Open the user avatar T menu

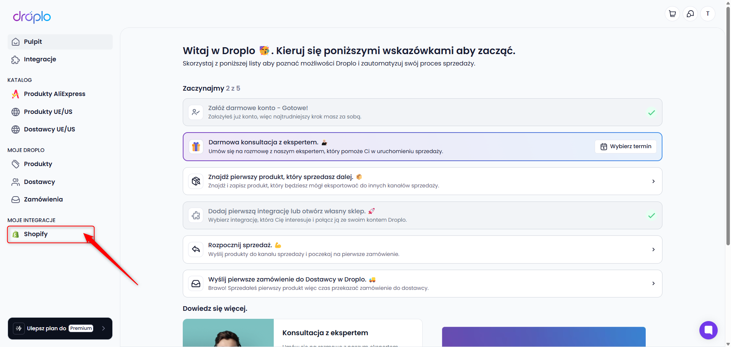[x=708, y=14]
